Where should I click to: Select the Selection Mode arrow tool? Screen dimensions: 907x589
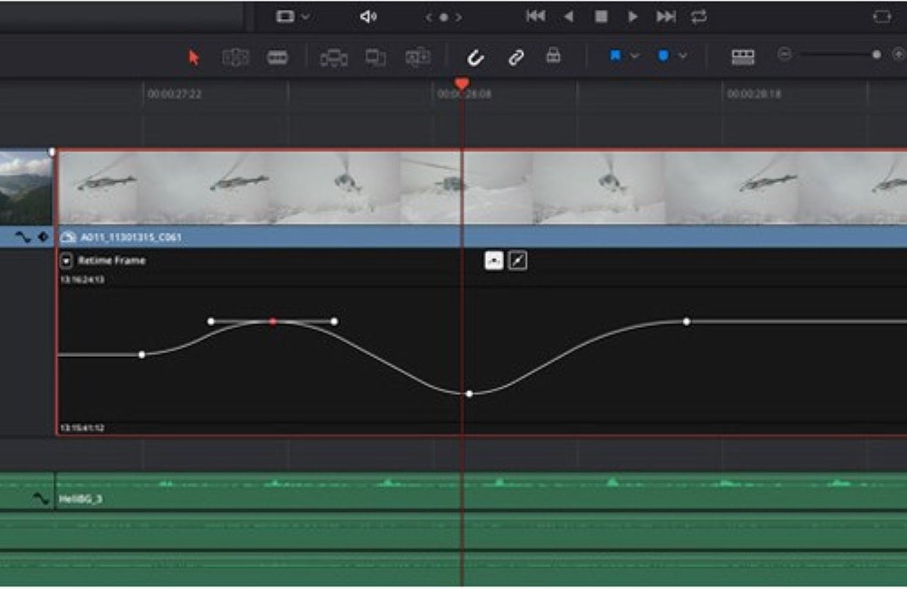click(x=193, y=57)
